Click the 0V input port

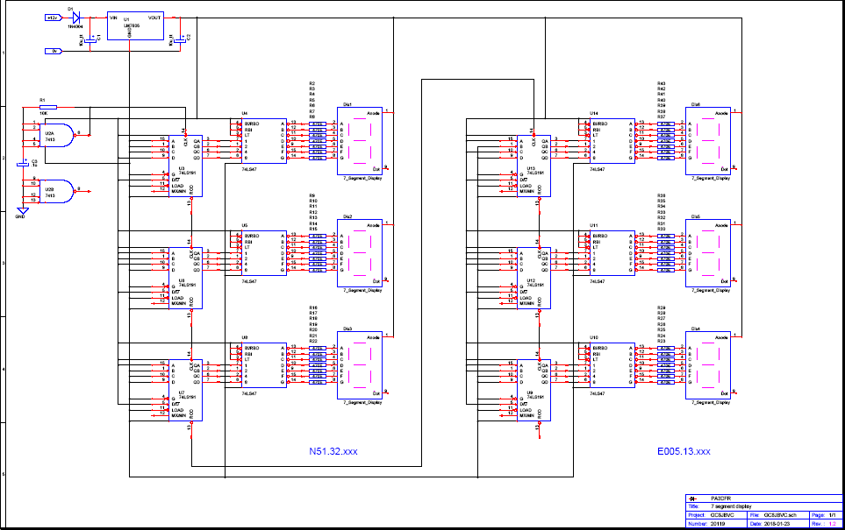pyautogui.click(x=54, y=52)
